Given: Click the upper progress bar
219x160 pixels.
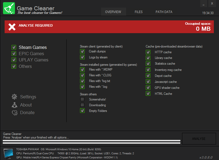Looking at the screenshot, I should (x=92, y=141).
